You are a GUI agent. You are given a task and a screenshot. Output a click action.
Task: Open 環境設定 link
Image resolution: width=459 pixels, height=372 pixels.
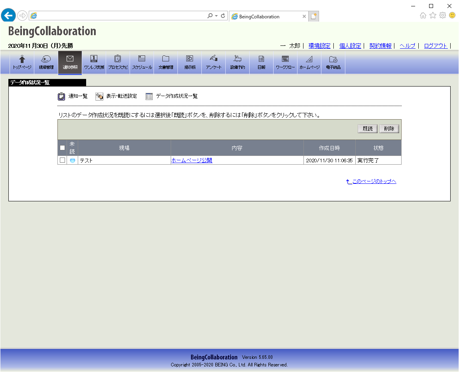(x=319, y=46)
